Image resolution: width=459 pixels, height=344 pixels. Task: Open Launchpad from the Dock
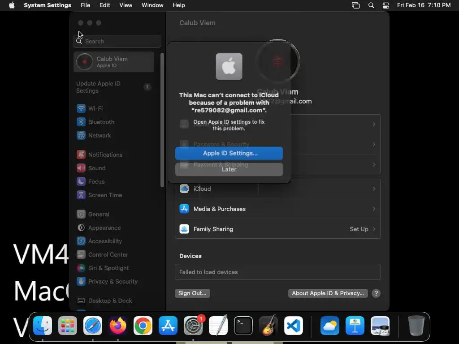pos(68,326)
